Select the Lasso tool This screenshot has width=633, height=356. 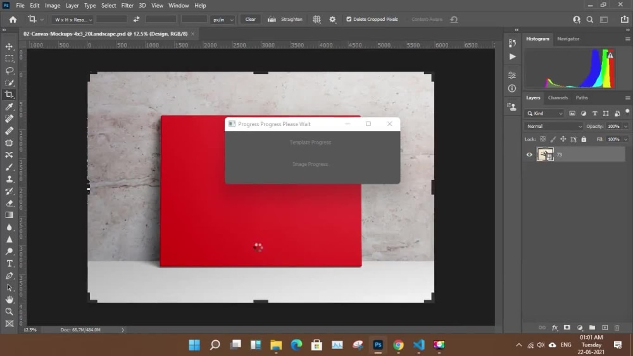coord(9,71)
